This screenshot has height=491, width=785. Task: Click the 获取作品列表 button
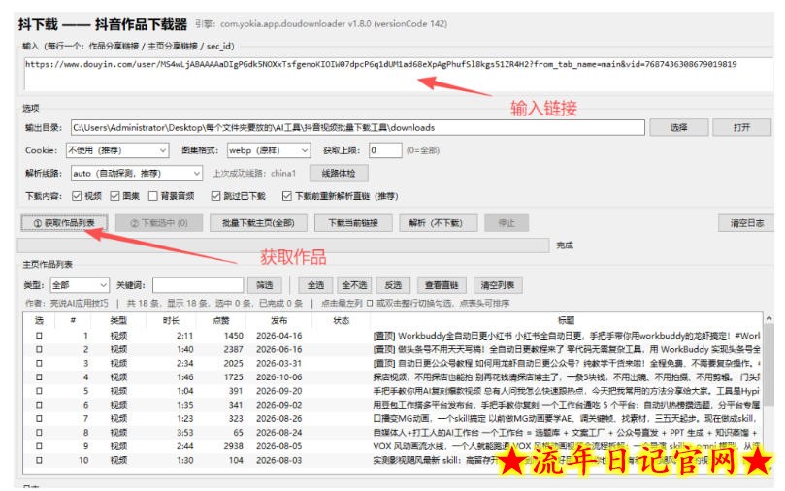tap(64, 223)
